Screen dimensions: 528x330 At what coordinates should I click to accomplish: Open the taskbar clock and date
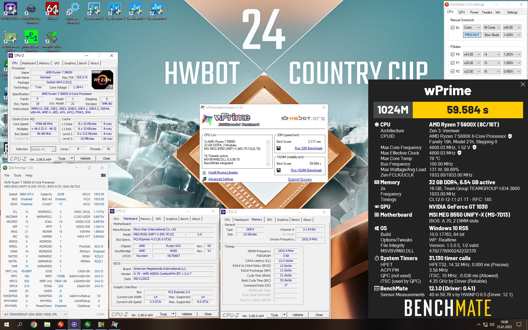click(x=504, y=324)
